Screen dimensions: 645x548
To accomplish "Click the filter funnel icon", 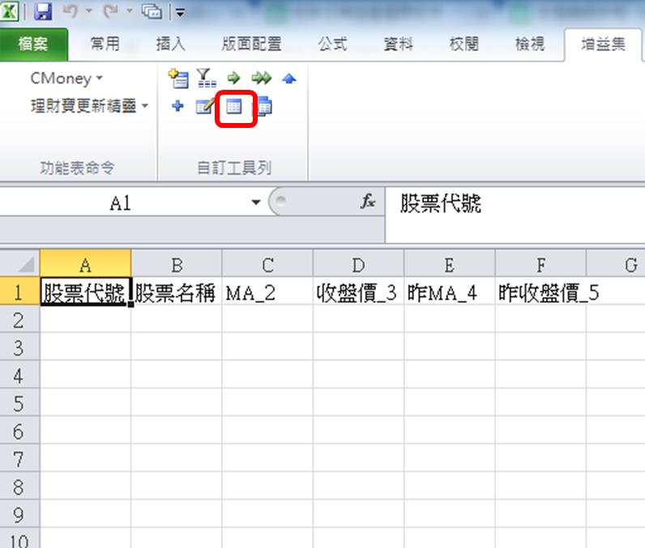I will click(x=206, y=78).
